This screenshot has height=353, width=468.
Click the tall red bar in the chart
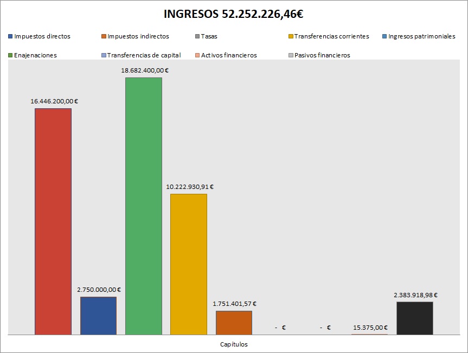coord(53,221)
